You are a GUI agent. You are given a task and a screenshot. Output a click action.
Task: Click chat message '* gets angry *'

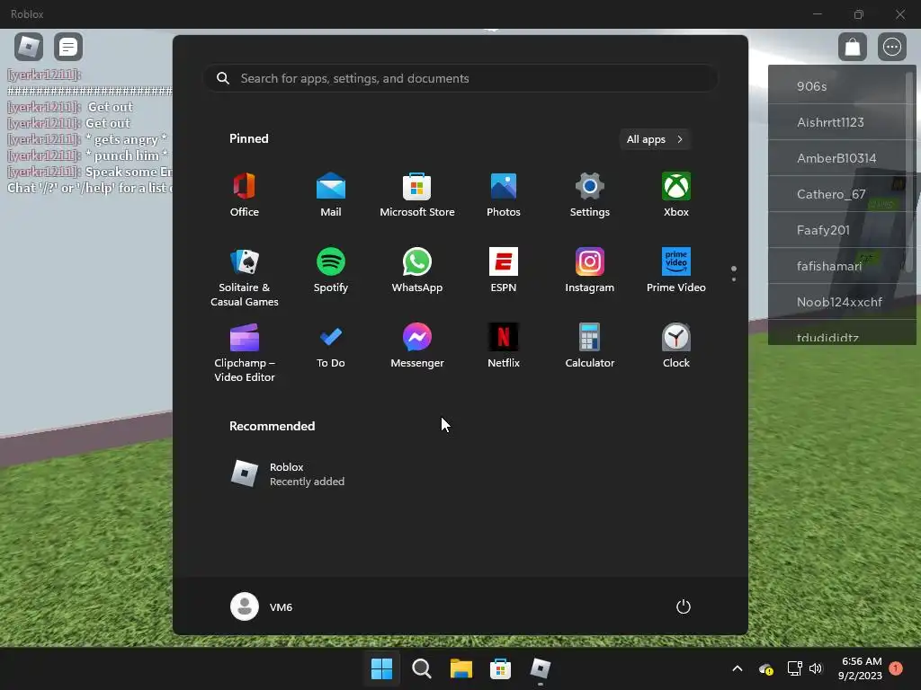[126, 139]
